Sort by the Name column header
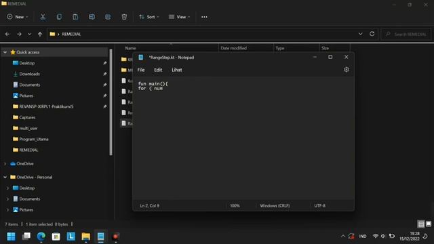Screen dimensions: 434x244 point(130,48)
